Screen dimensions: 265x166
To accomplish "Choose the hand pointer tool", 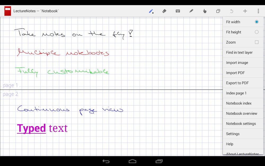I will pos(205,11).
